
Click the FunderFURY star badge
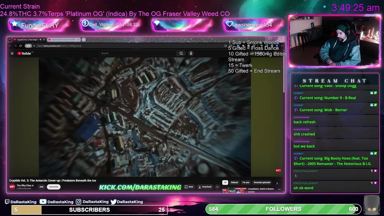pyautogui.click(x=39, y=25)
